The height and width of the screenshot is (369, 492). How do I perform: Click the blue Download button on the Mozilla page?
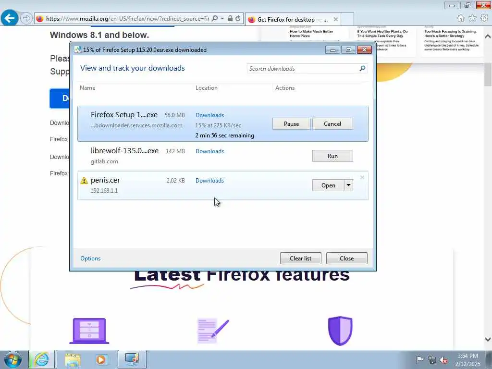coord(60,98)
